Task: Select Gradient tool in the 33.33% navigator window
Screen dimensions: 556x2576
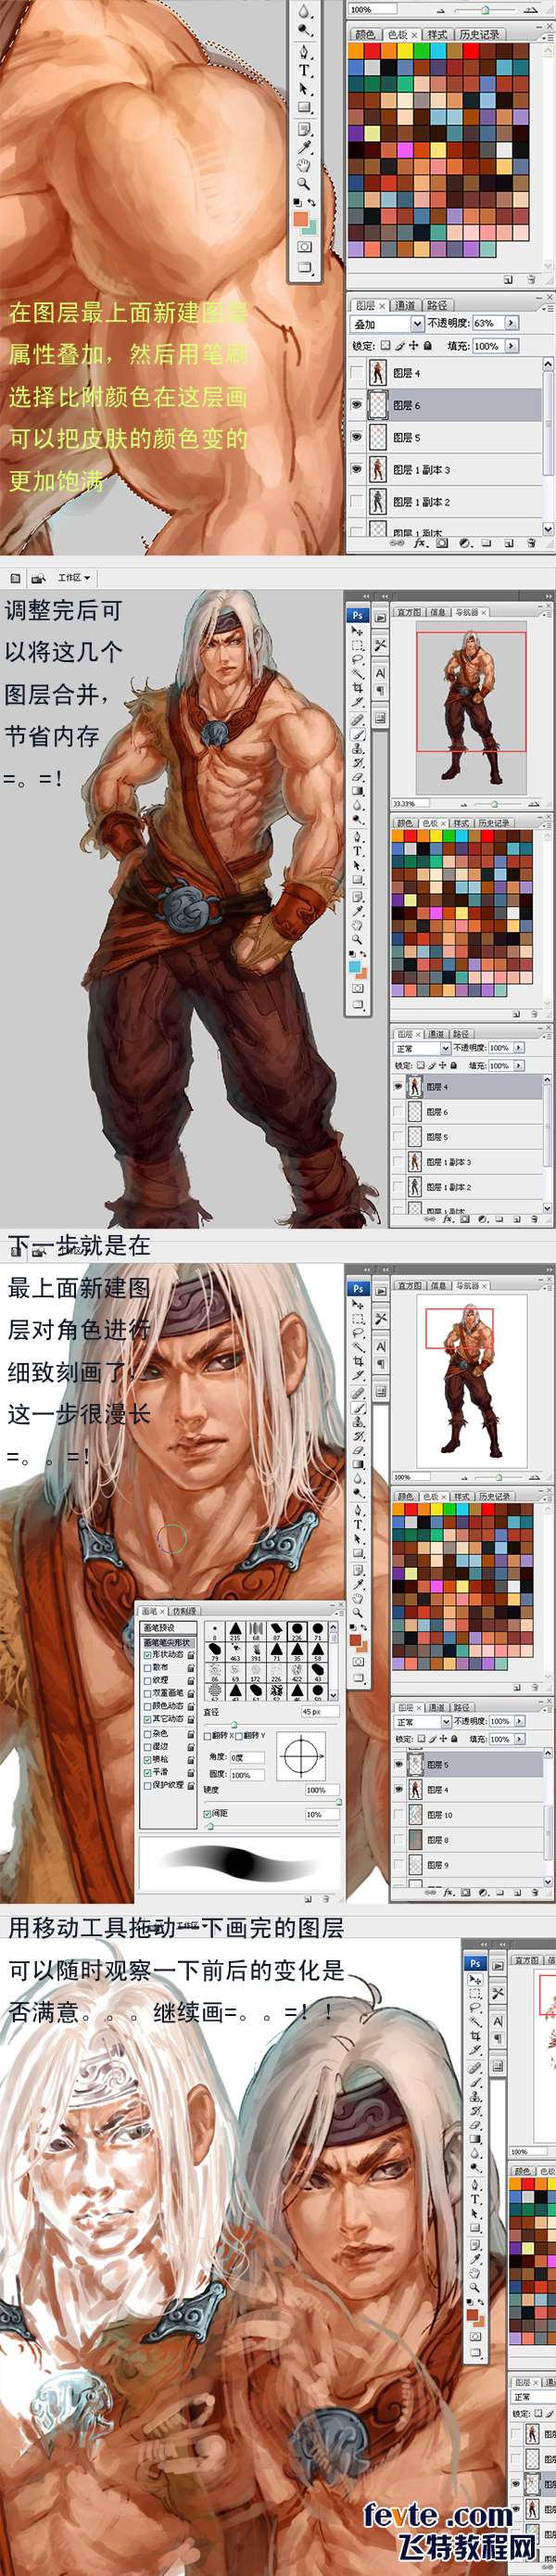Action: pos(357,791)
